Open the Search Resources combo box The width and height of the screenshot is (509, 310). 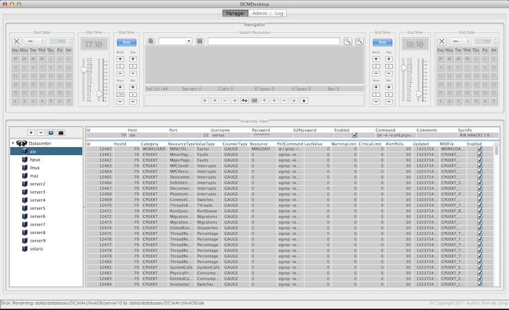[175, 41]
